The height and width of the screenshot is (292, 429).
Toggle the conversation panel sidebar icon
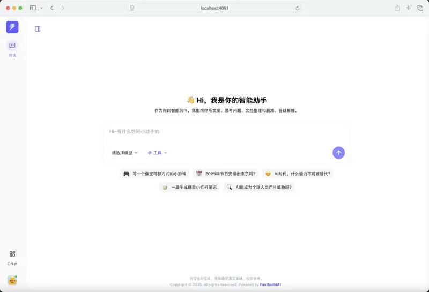[38, 29]
